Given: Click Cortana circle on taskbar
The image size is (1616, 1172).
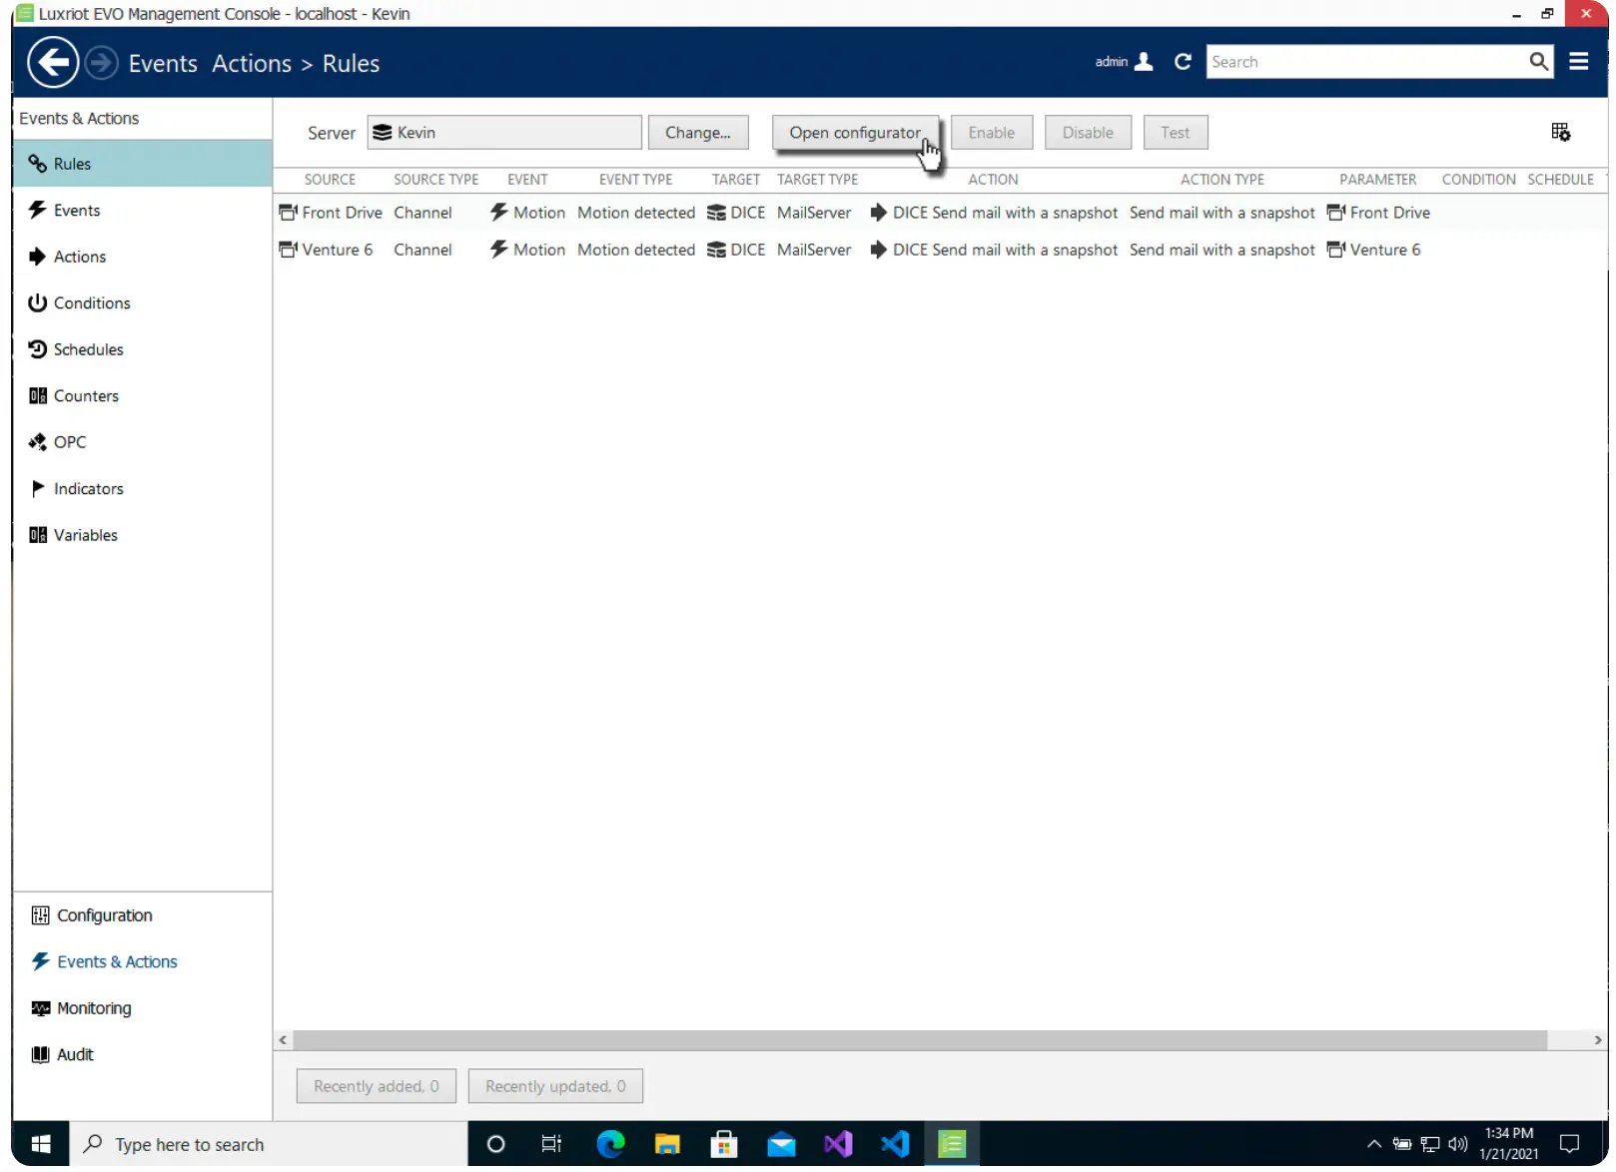Looking at the screenshot, I should (495, 1144).
